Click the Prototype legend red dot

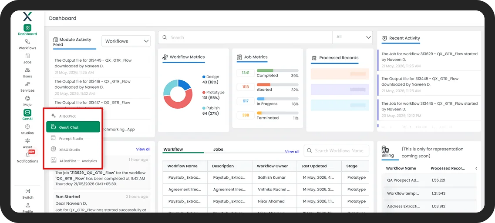tap(204, 93)
